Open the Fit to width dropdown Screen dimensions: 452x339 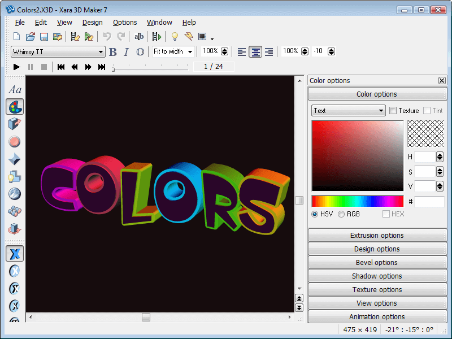coord(173,51)
